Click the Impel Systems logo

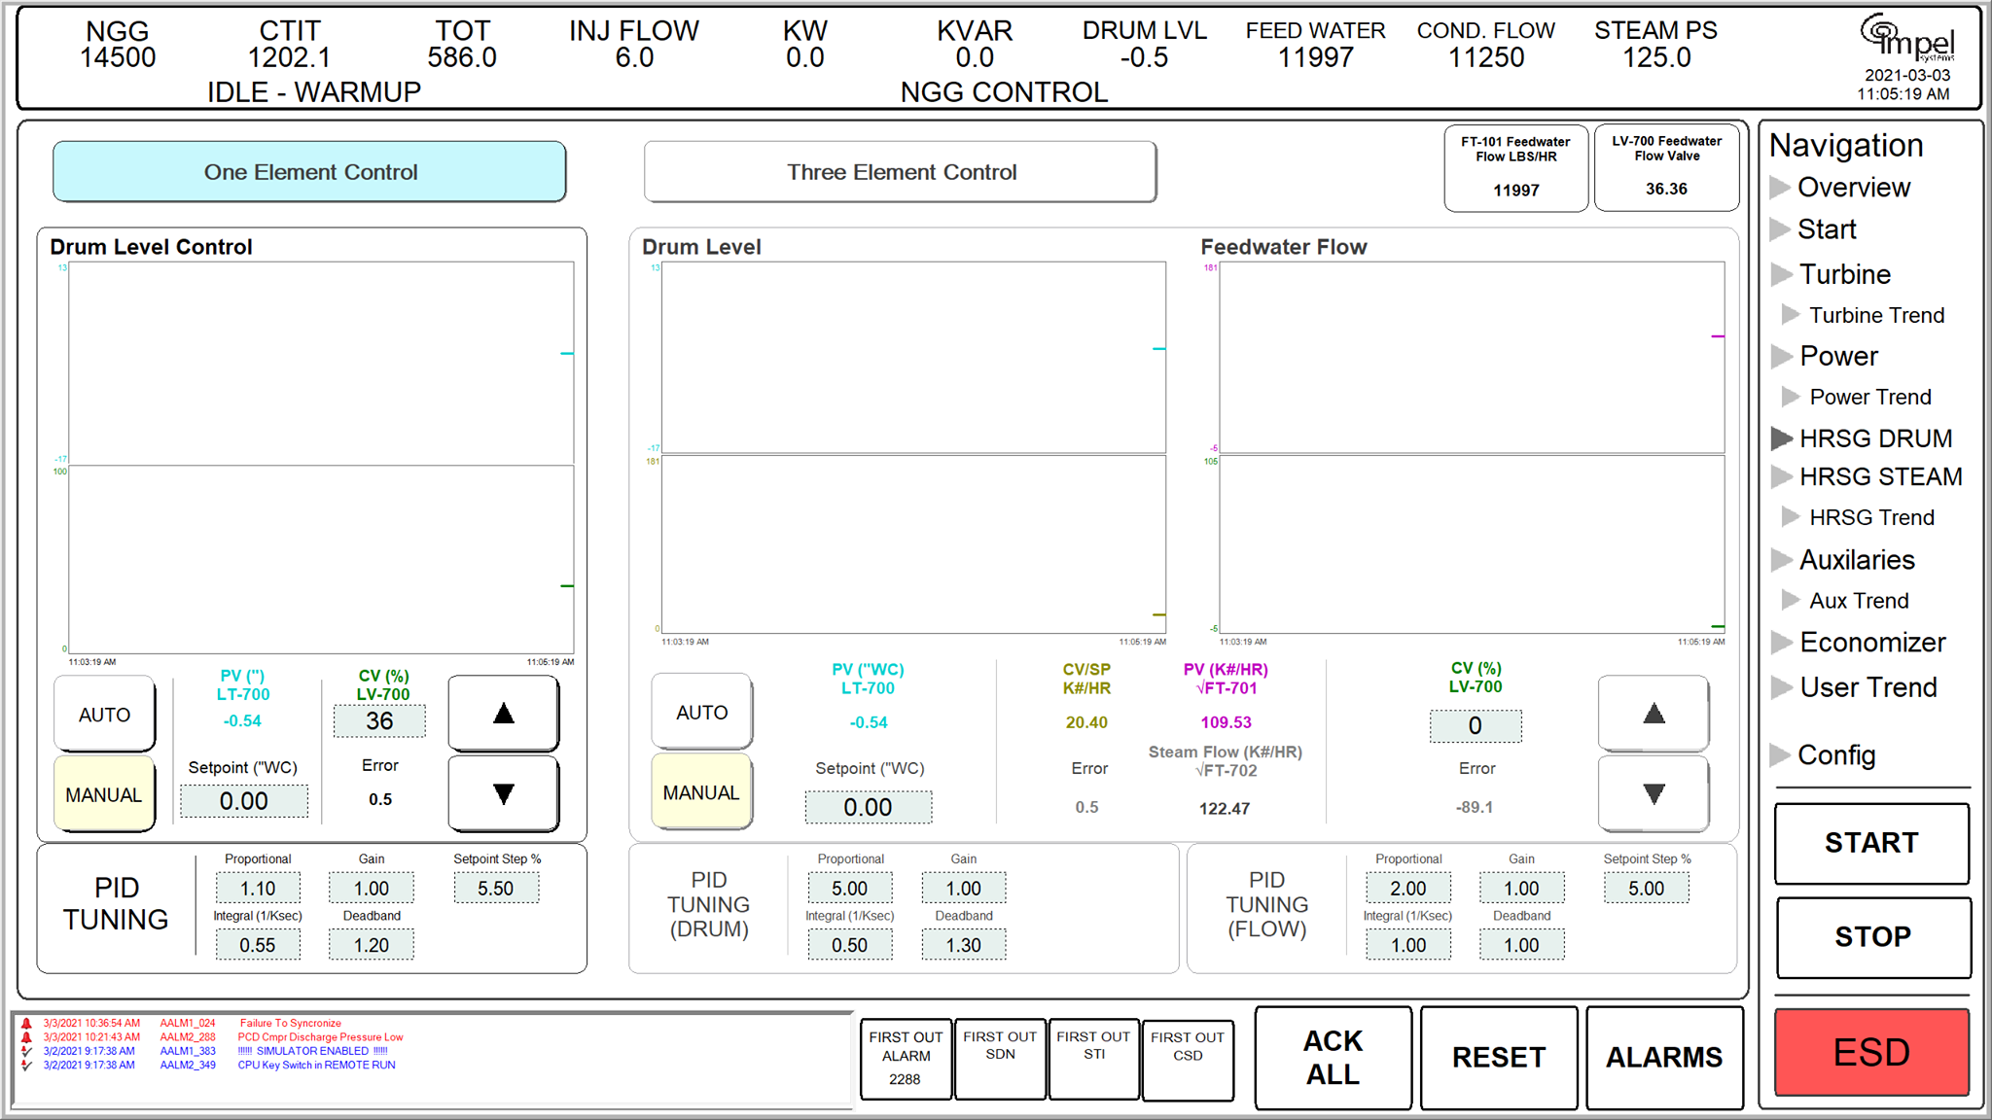(1906, 38)
